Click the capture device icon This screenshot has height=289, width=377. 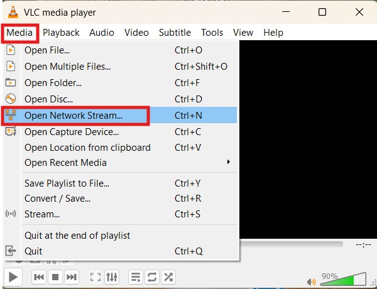(11, 131)
